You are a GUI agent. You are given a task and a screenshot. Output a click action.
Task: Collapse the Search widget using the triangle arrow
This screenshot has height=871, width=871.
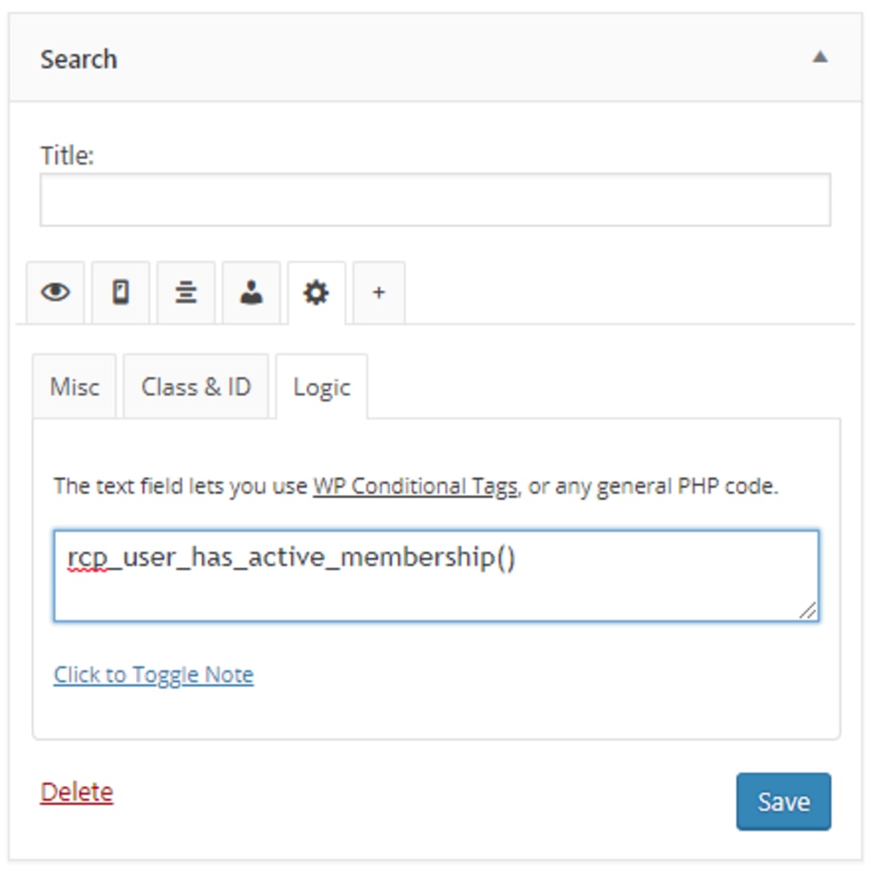click(820, 57)
